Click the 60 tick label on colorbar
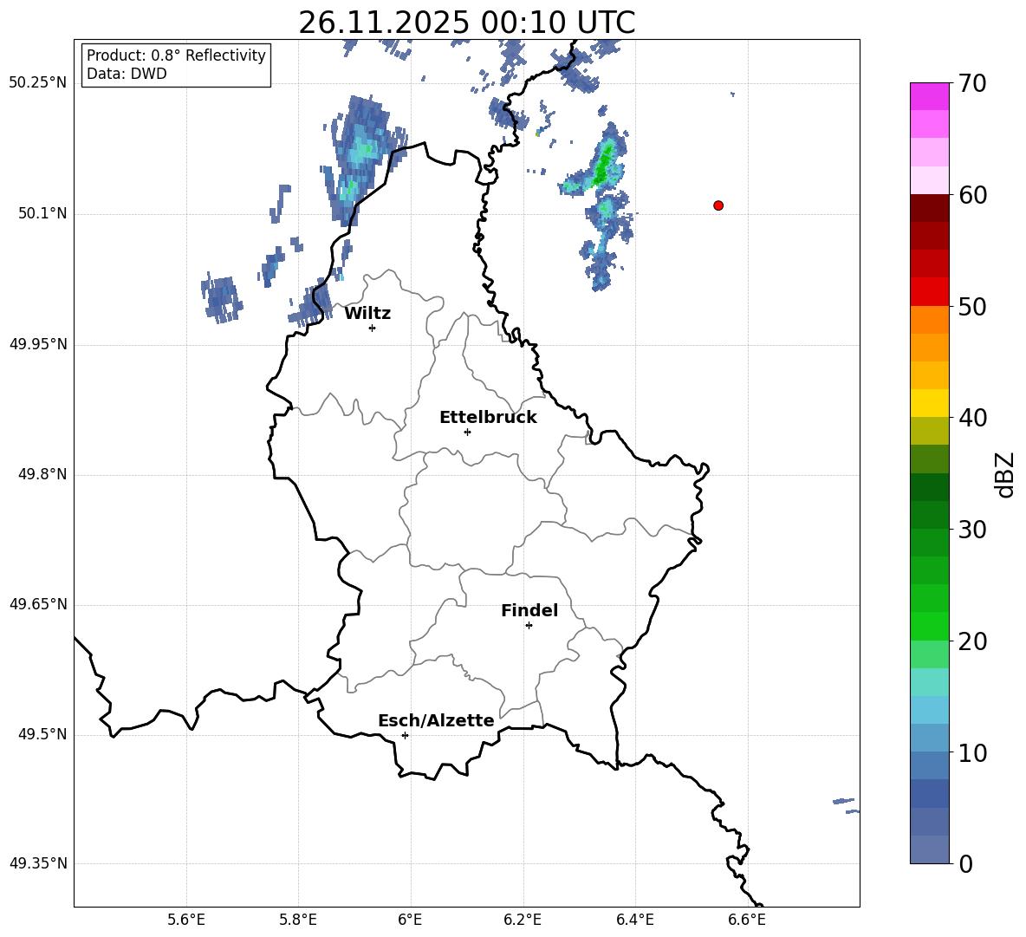Image resolution: width=1026 pixels, height=937 pixels. click(972, 195)
